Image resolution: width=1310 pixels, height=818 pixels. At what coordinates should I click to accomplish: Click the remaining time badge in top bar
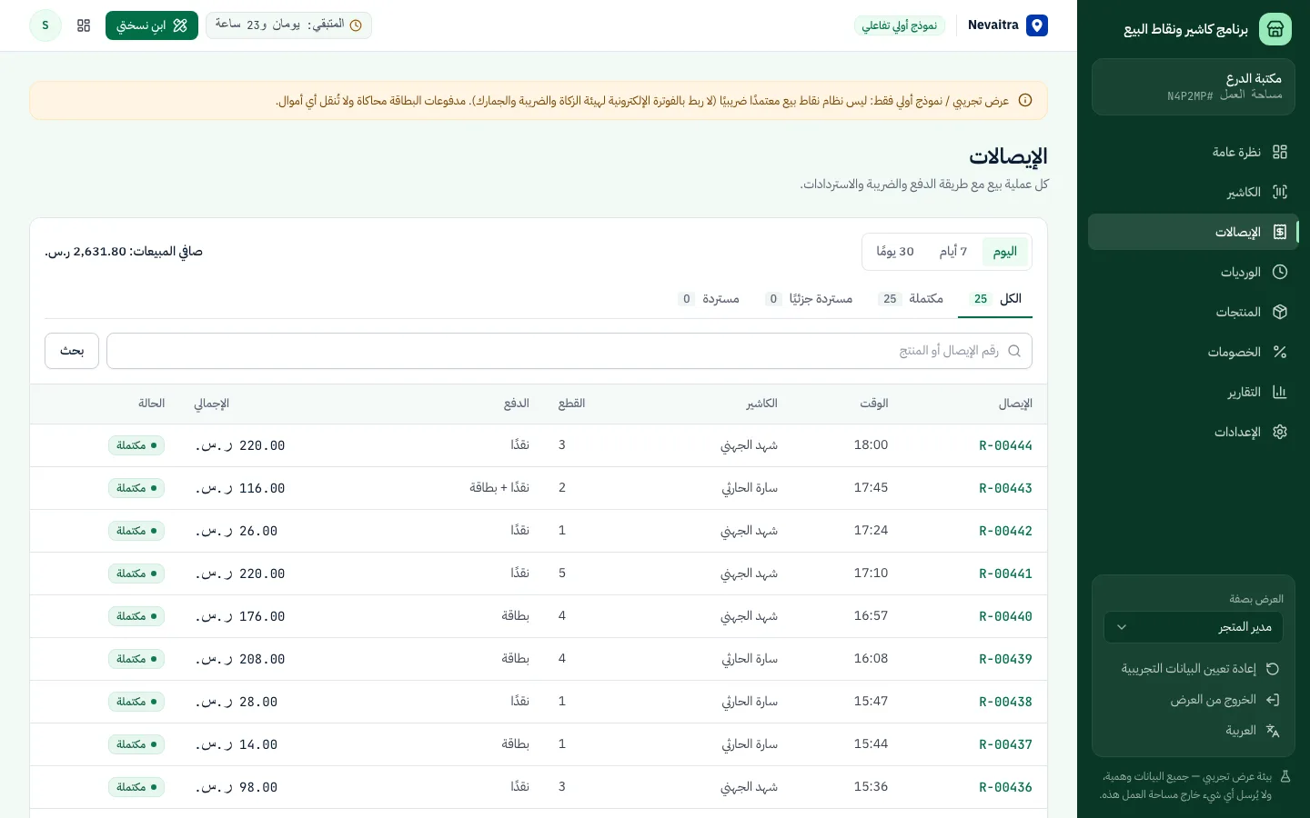pyautogui.click(x=288, y=25)
